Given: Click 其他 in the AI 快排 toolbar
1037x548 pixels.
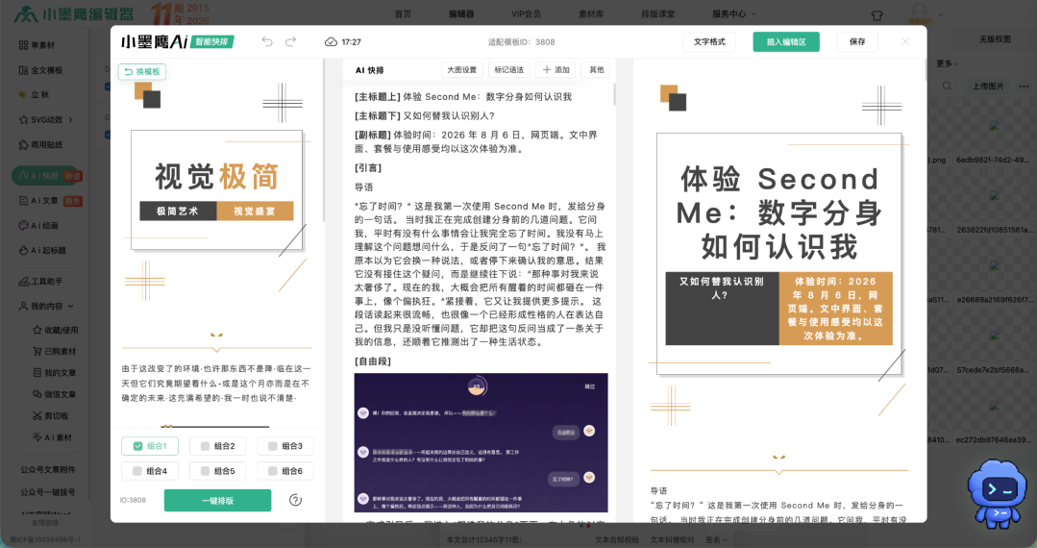Looking at the screenshot, I should (597, 70).
